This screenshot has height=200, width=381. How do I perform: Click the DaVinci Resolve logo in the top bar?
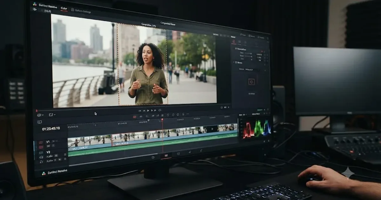[35, 4]
